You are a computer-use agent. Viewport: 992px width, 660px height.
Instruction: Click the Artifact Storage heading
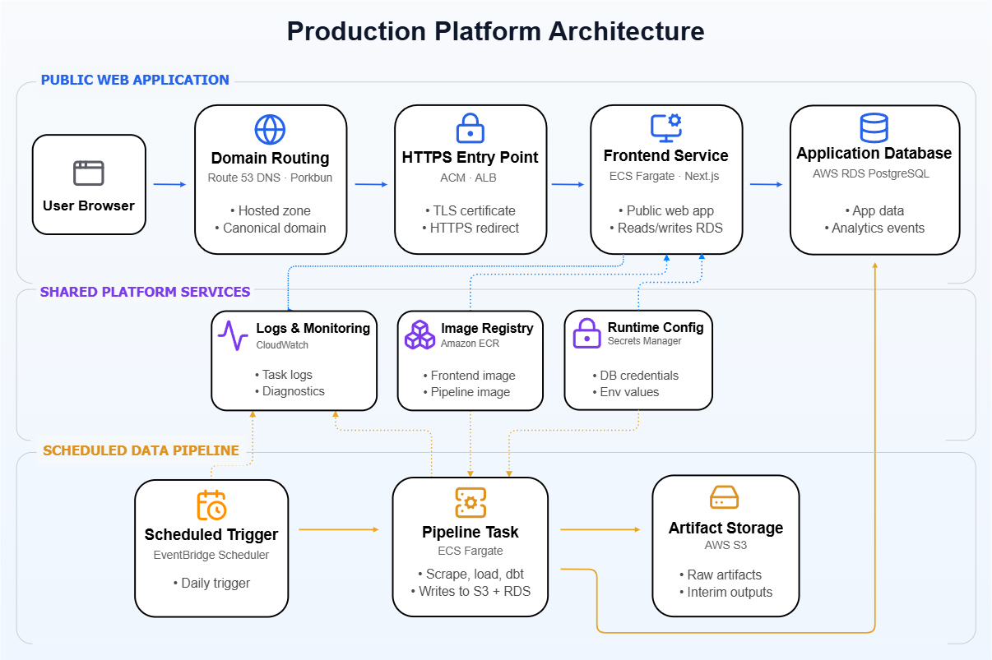725,528
